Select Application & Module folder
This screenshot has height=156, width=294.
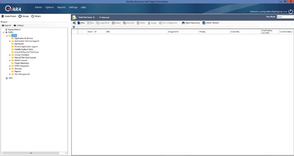(x=24, y=38)
